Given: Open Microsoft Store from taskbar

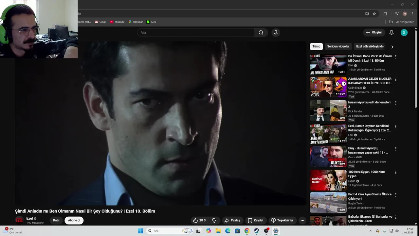Looking at the screenshot, I should 237,231.
